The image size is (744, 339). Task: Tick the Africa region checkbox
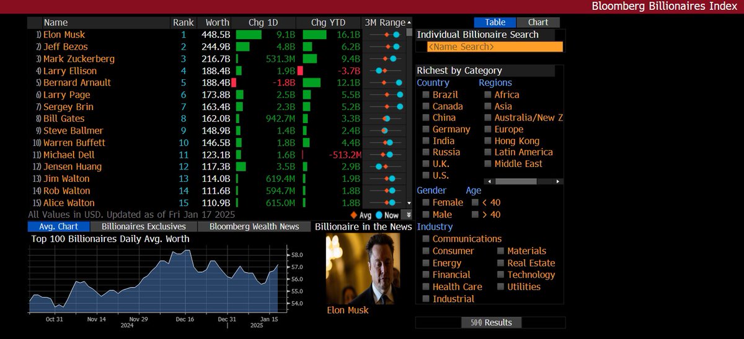[x=488, y=95]
